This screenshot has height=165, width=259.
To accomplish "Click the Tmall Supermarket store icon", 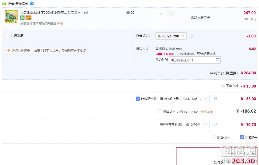I will pos(4,4).
